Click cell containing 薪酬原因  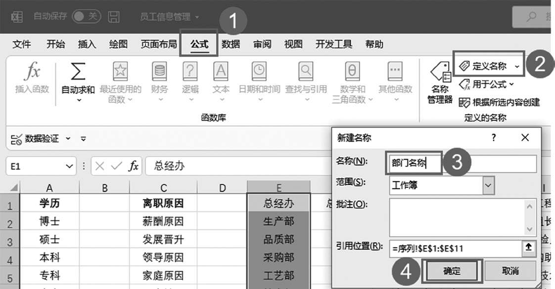click(163, 221)
